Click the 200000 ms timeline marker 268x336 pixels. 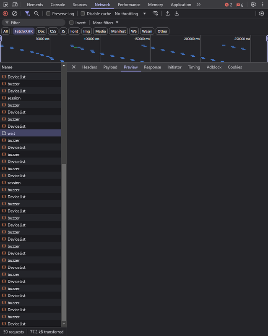tap(192, 39)
